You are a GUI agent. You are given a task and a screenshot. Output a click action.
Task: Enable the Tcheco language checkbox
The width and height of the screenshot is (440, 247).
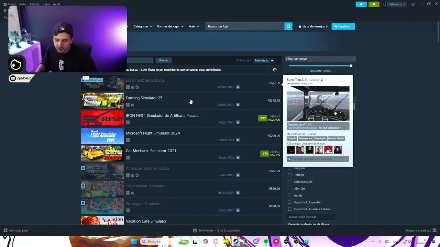click(290, 175)
